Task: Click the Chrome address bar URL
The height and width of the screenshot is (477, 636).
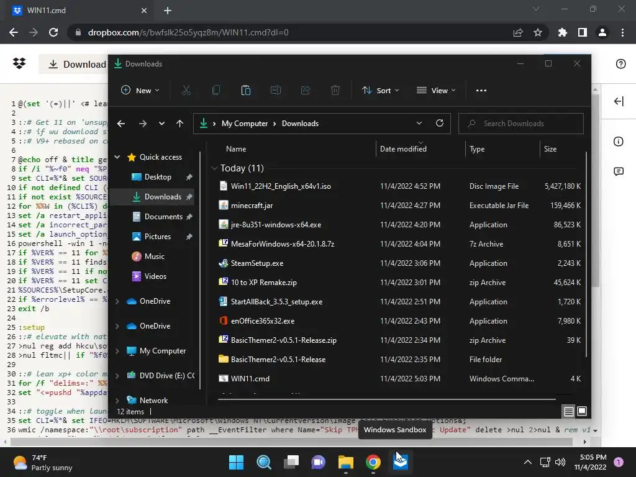Action: coord(188,32)
